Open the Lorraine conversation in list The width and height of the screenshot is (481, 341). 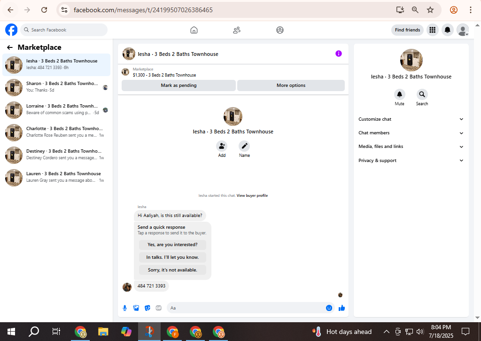[56, 110]
